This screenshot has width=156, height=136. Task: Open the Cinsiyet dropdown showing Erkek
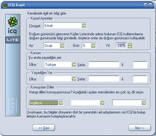(x=65, y=26)
